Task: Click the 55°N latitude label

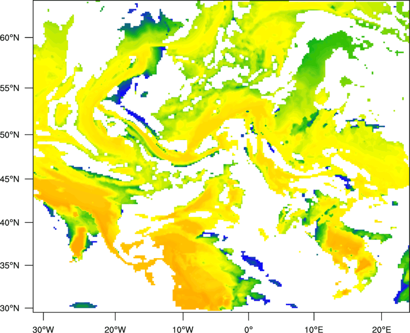Action: click(10, 88)
